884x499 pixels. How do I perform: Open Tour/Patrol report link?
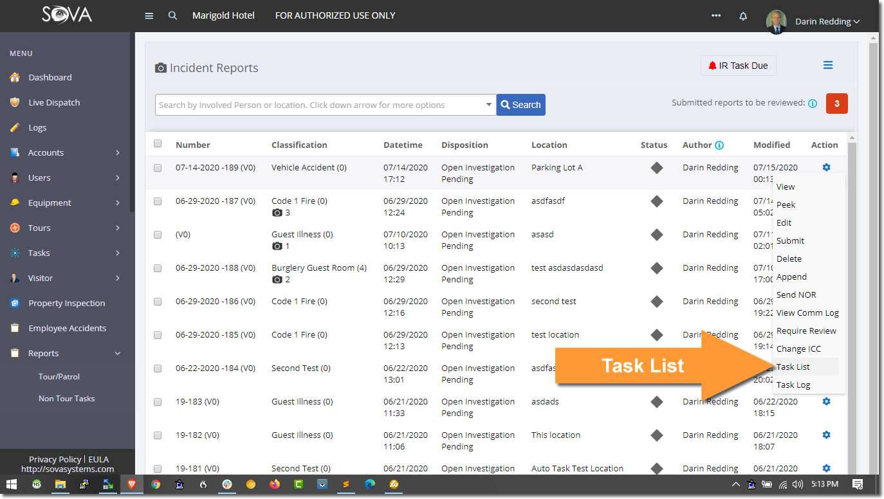tap(59, 377)
